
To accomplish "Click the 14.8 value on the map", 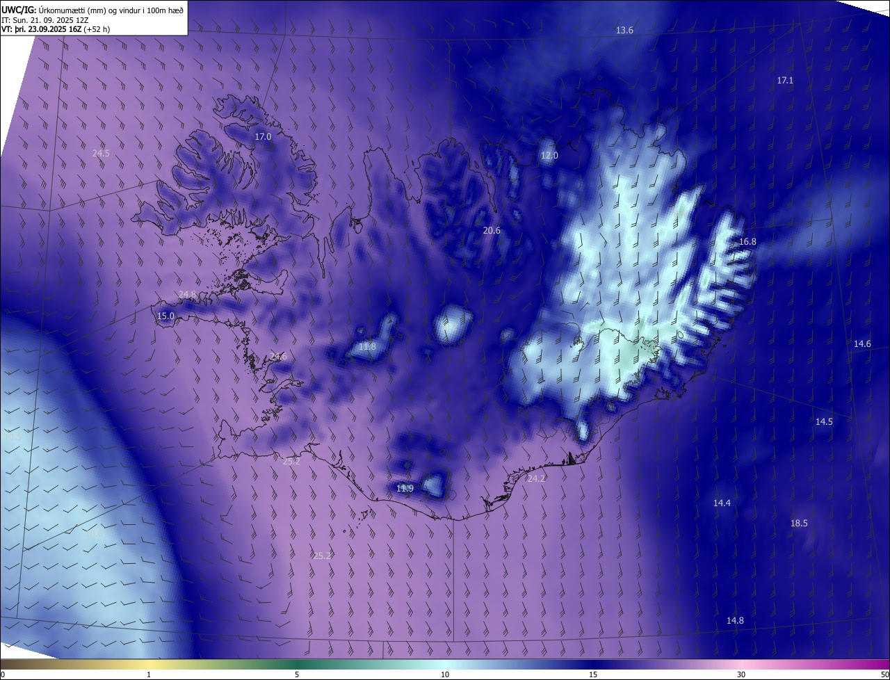I will 735,620.
